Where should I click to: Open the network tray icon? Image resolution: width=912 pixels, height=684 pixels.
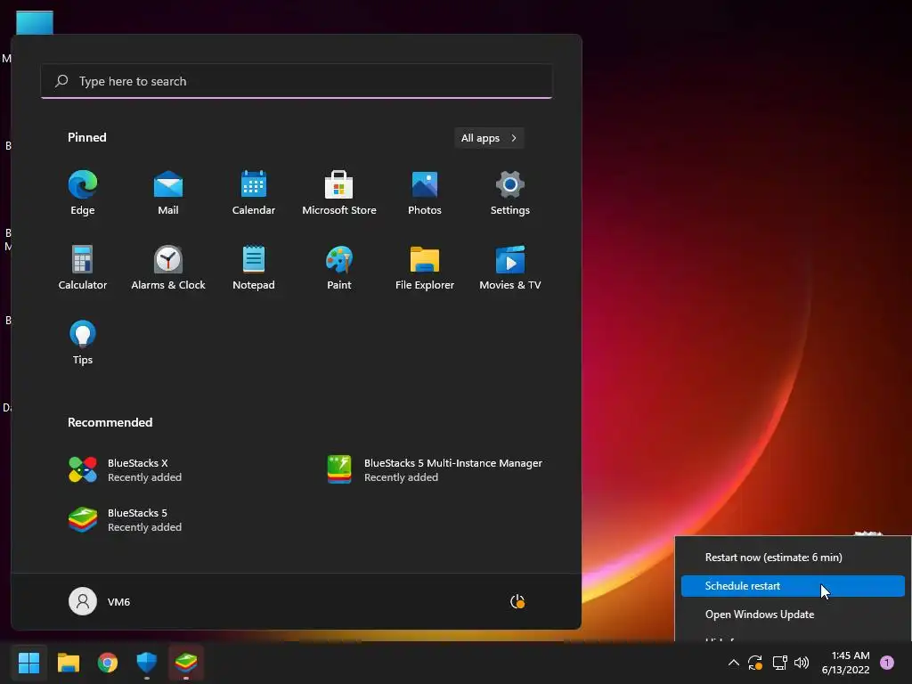pos(779,663)
